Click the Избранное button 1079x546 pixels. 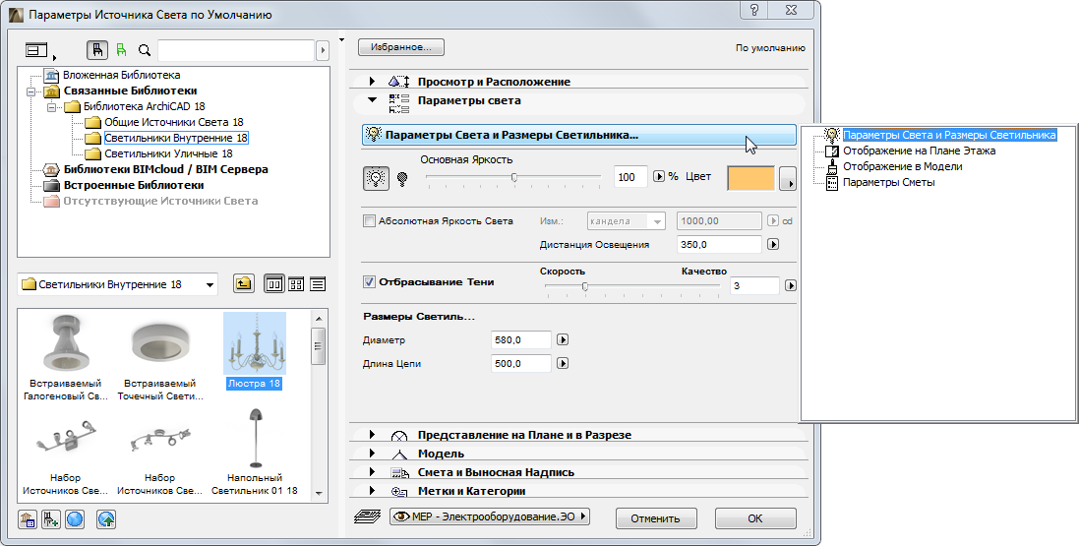(401, 47)
